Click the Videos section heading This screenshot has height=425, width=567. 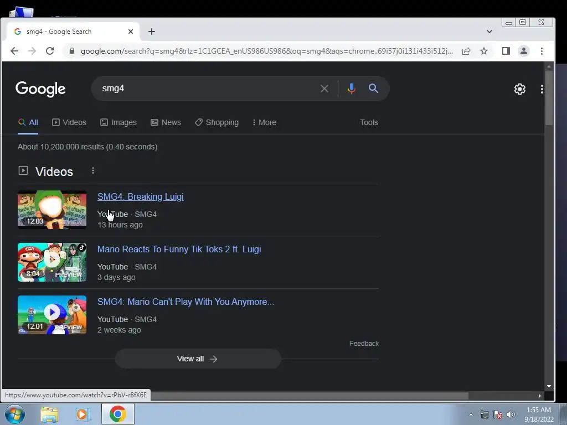point(54,172)
